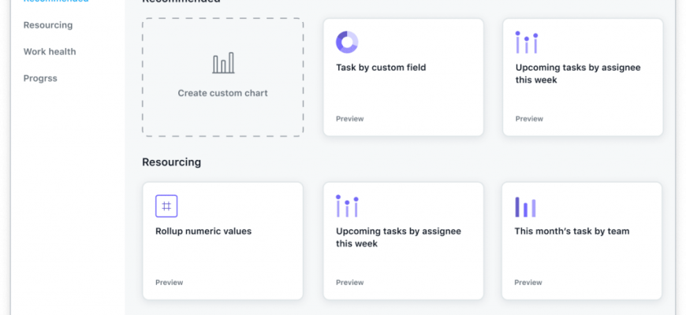This screenshot has height=315, width=686.
Task: Preview the This month's task by team chart
Action: [528, 283]
